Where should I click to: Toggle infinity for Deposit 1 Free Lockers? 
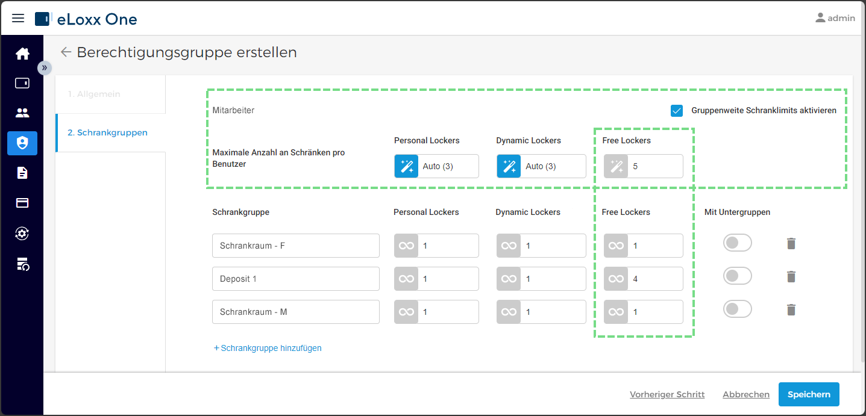pos(616,279)
